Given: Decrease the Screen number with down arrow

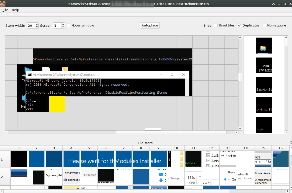Looking at the screenshot, I should point(63,27).
